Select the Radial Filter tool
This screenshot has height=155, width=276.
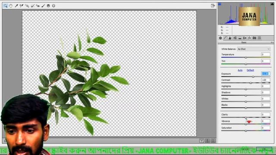click(x=53, y=6)
